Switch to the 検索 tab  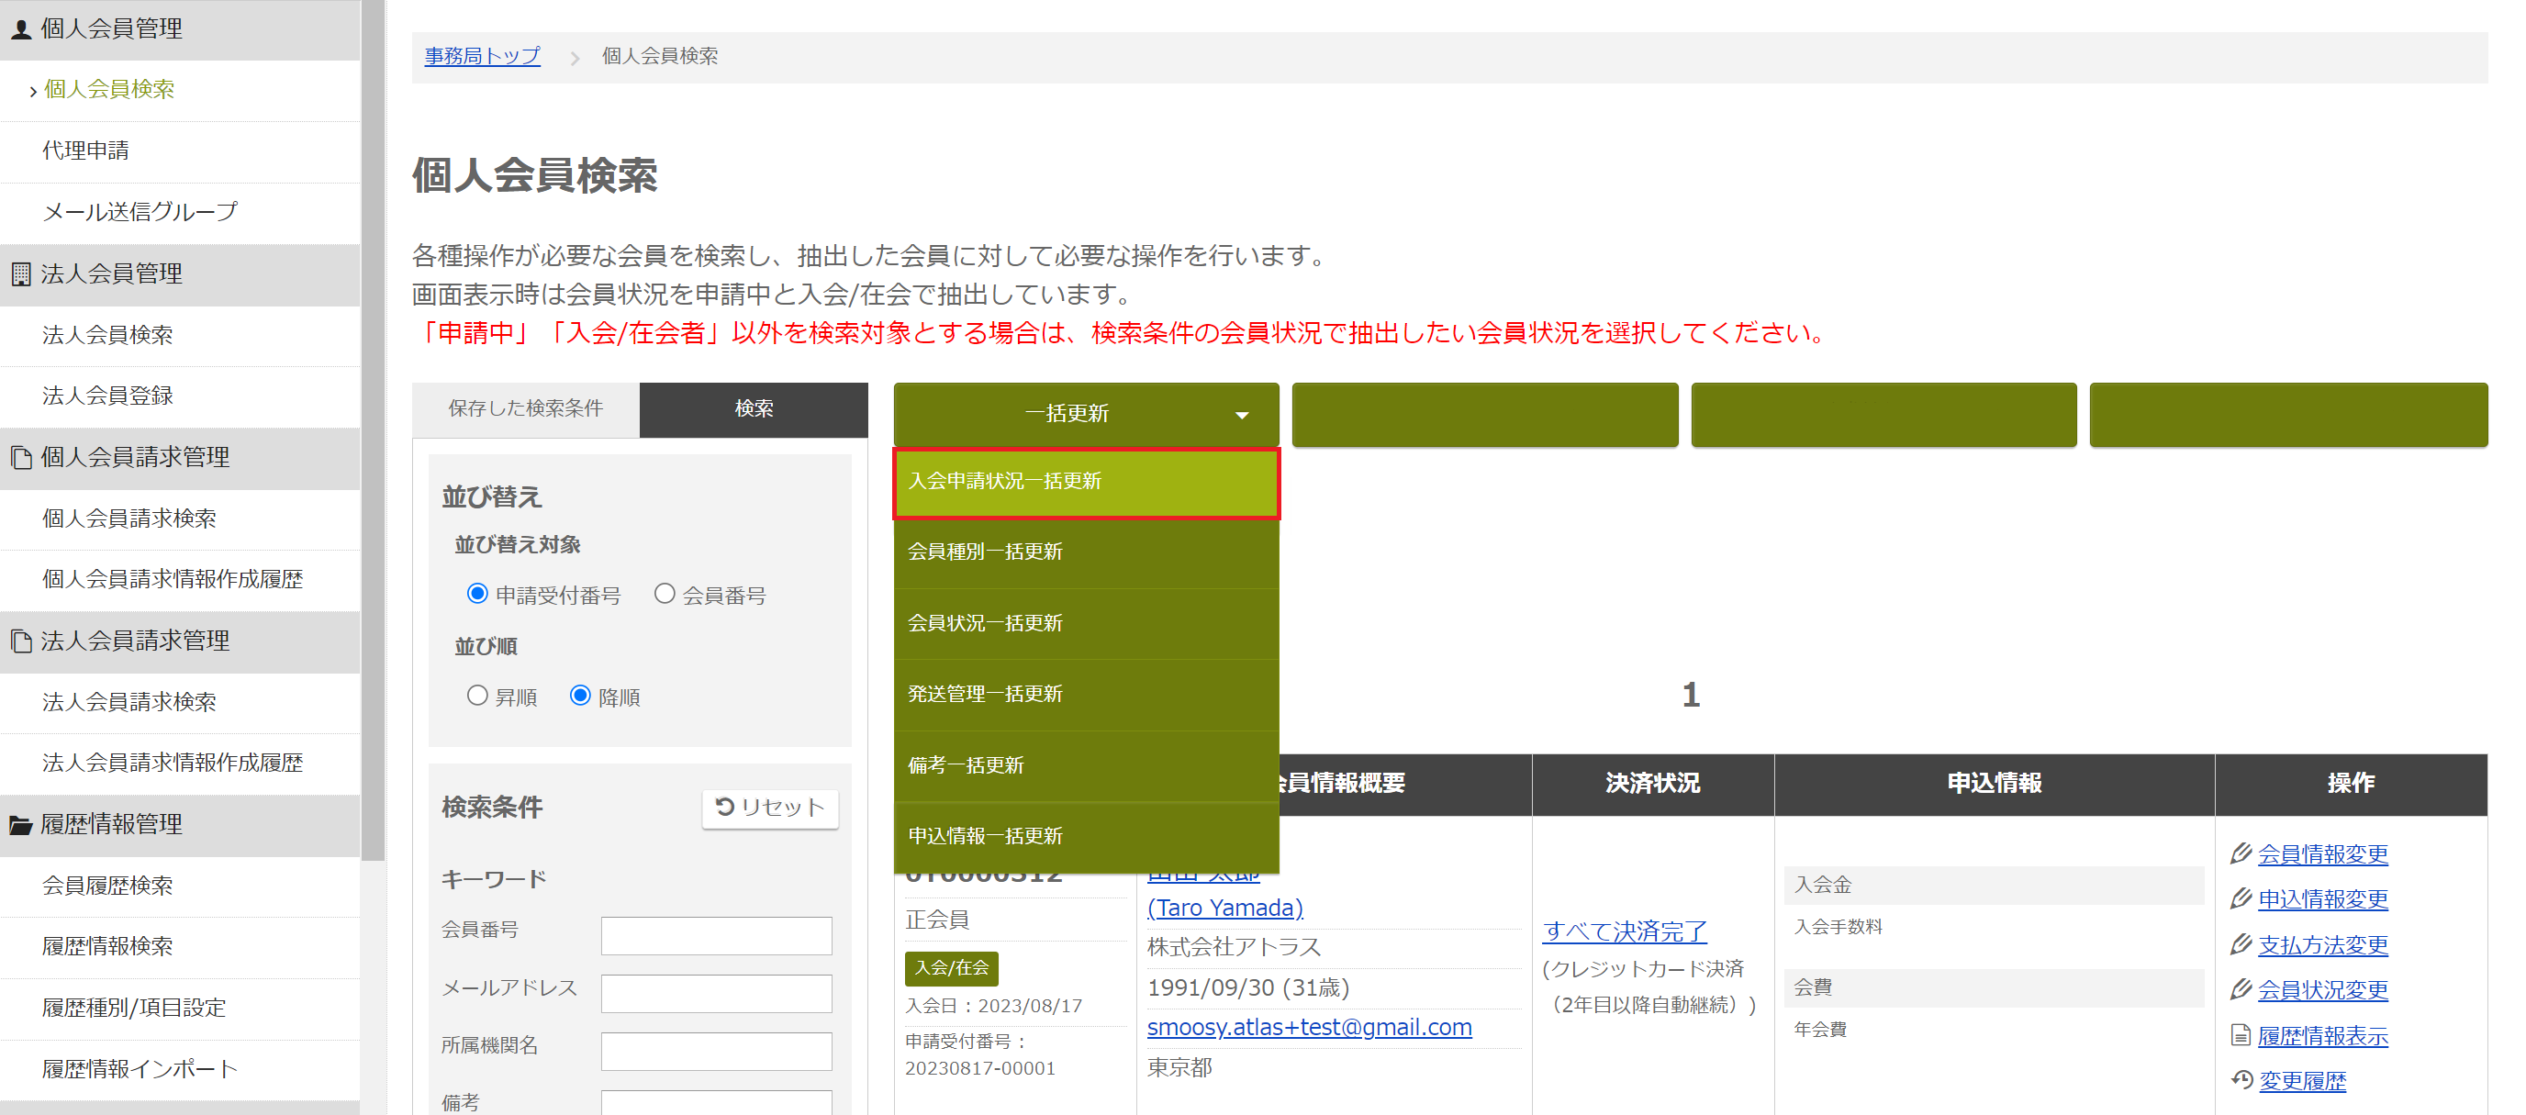tap(754, 409)
